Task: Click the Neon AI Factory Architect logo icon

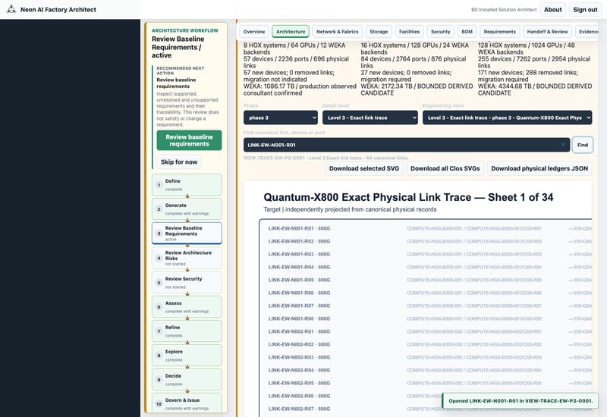Action: pyautogui.click(x=11, y=9)
